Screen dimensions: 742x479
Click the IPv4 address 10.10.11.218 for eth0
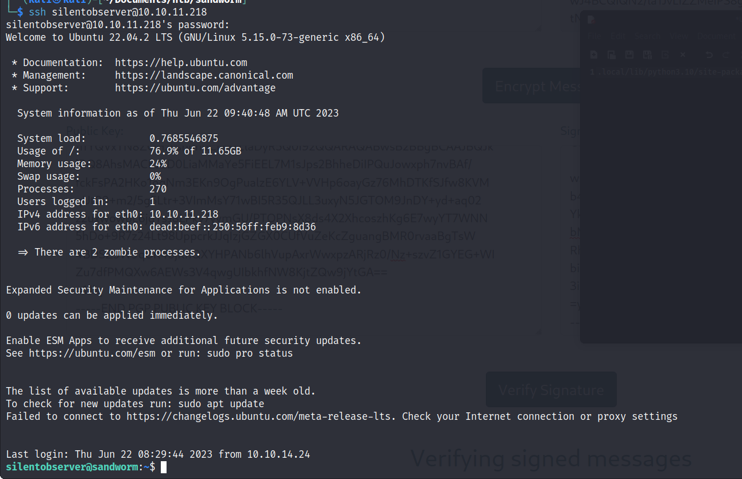click(x=184, y=214)
